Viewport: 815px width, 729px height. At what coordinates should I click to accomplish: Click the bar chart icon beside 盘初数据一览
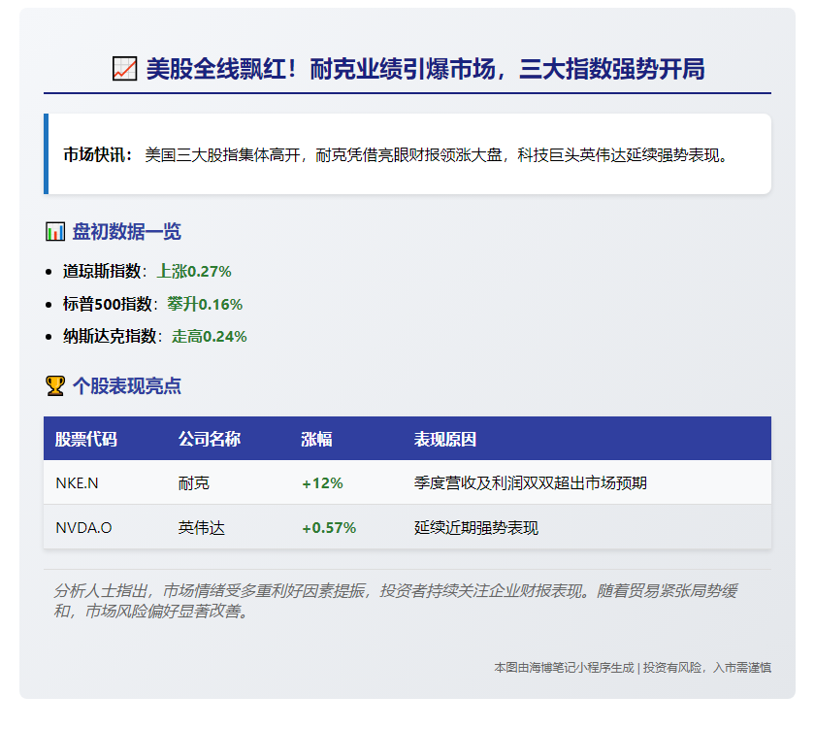point(55,231)
